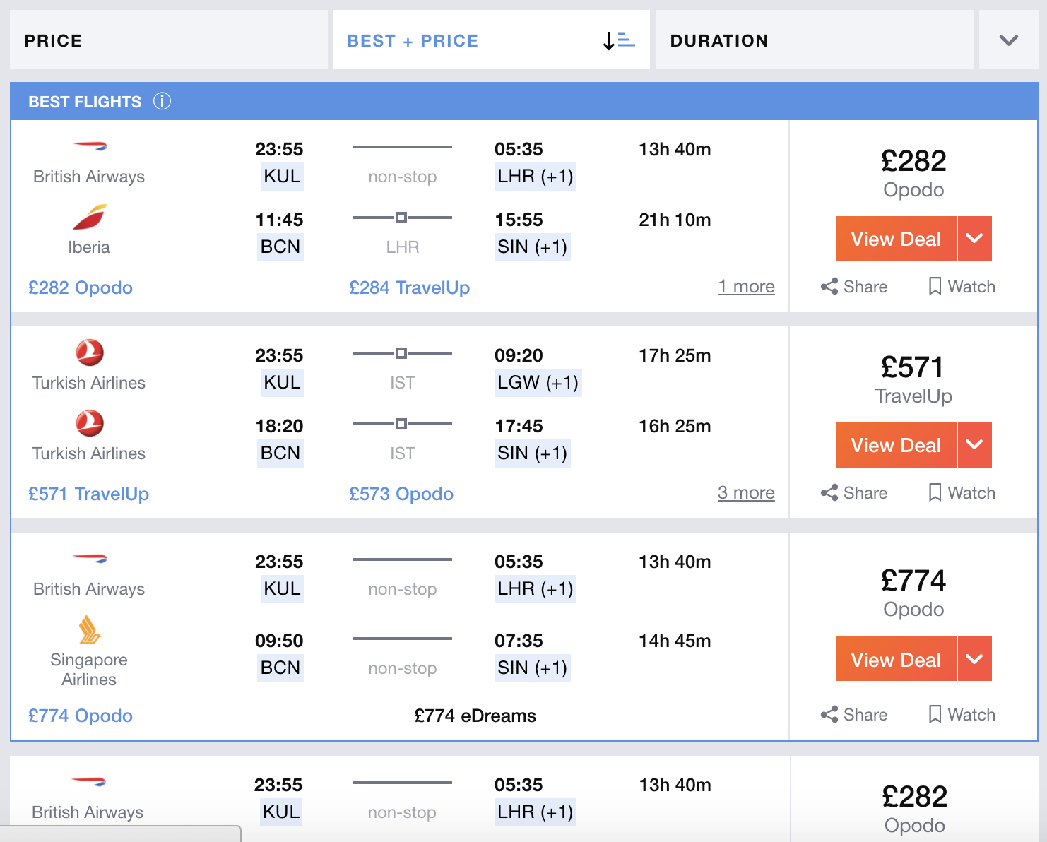Click the Singapore Airlines logo
Screen dimensions: 1047x842
pyautogui.click(x=89, y=629)
